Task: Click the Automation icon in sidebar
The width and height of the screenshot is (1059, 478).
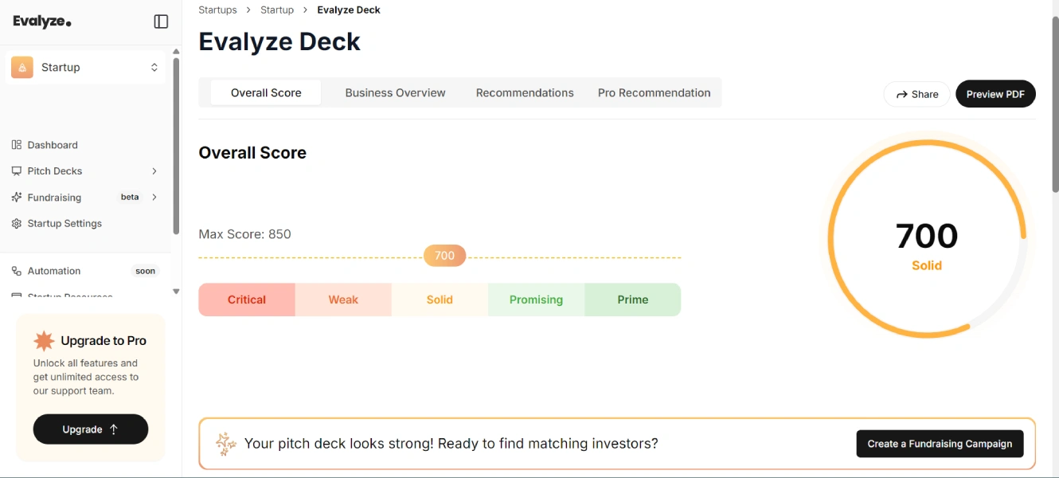Action: 17,271
